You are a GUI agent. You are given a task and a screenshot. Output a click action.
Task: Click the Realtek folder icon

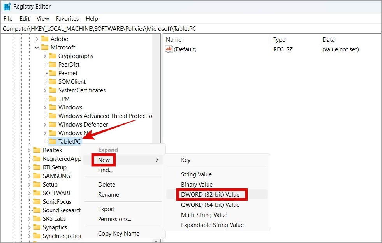point(37,150)
